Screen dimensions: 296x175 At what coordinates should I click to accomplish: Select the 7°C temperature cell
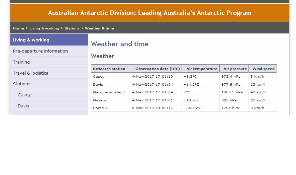(201, 92)
